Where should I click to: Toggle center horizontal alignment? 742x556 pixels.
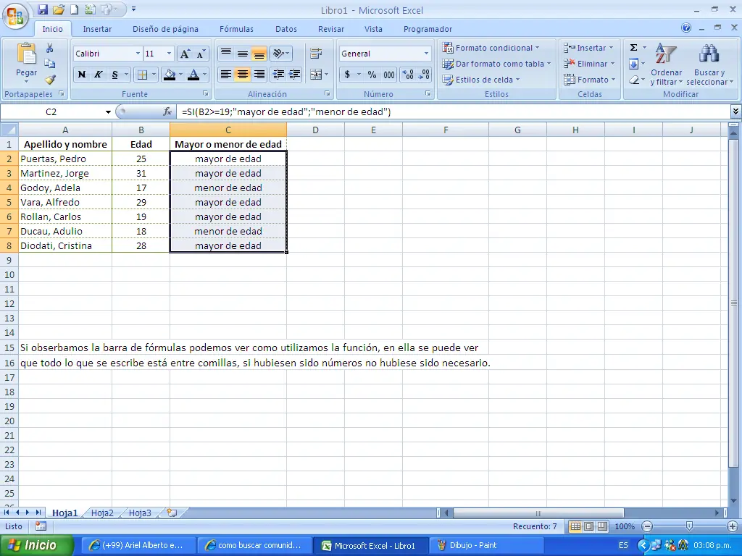pyautogui.click(x=243, y=75)
